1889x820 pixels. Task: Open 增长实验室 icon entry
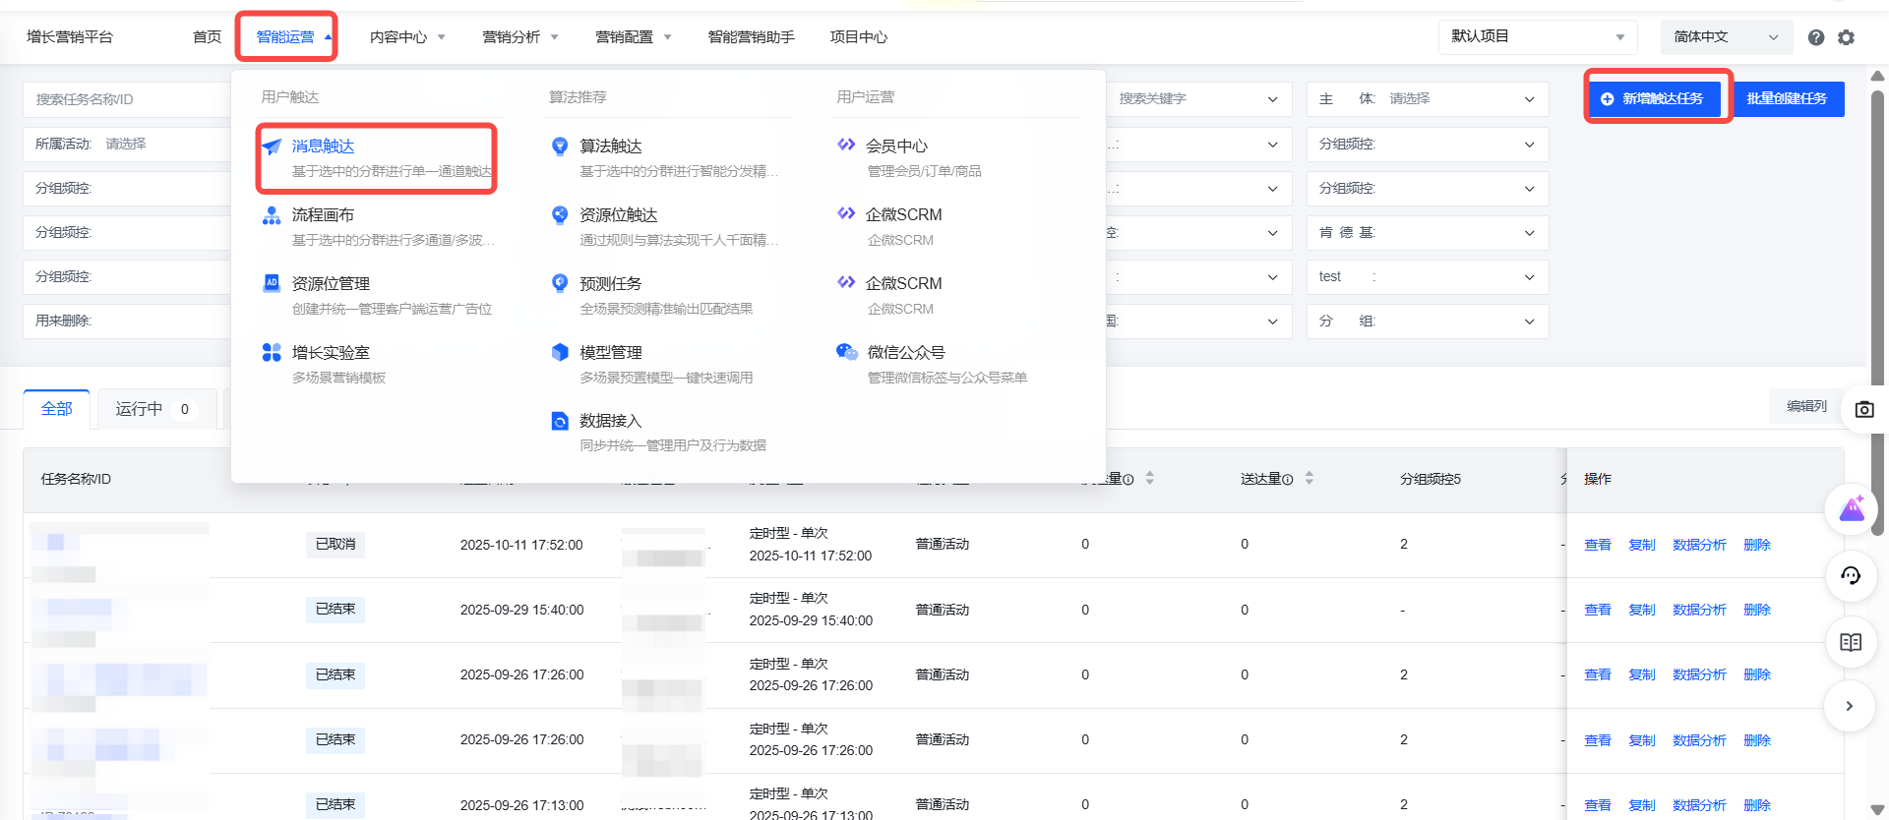(x=272, y=352)
